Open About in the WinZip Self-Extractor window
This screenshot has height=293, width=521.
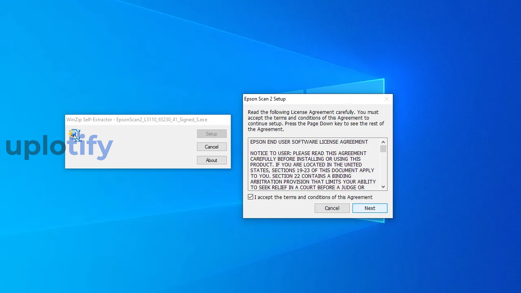[x=212, y=160]
